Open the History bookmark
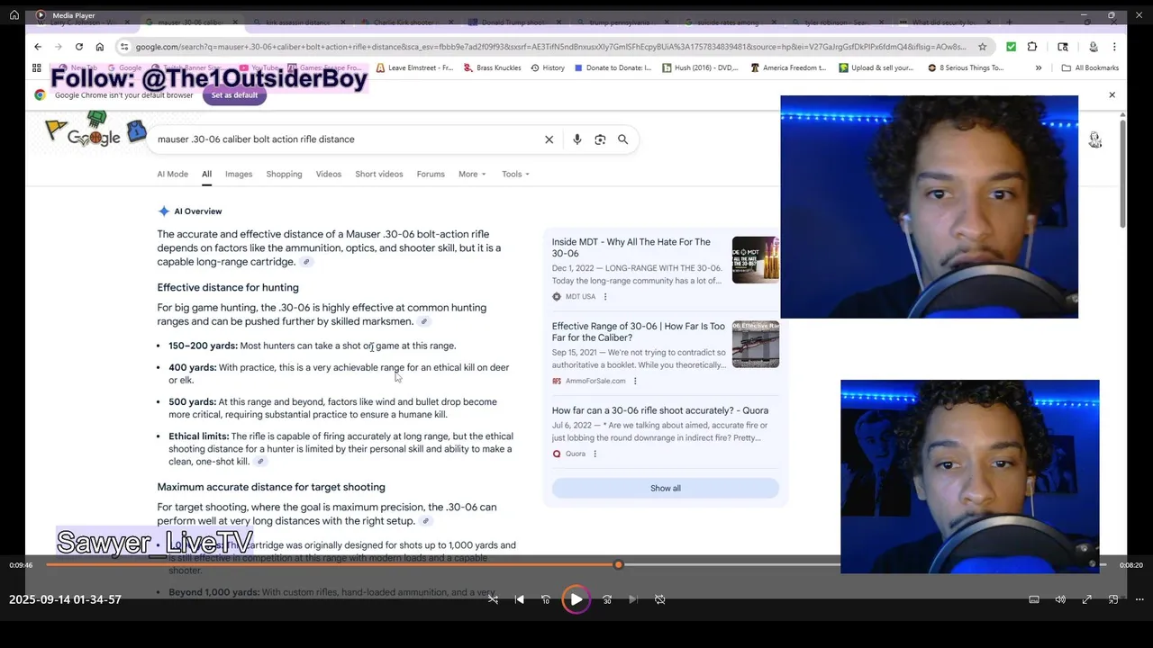The image size is (1153, 648). click(547, 67)
